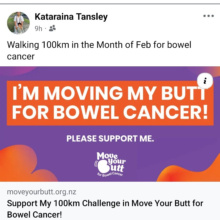Open the Support My 100km Challenge link title
The height and width of the screenshot is (220, 220).
tap(105, 203)
